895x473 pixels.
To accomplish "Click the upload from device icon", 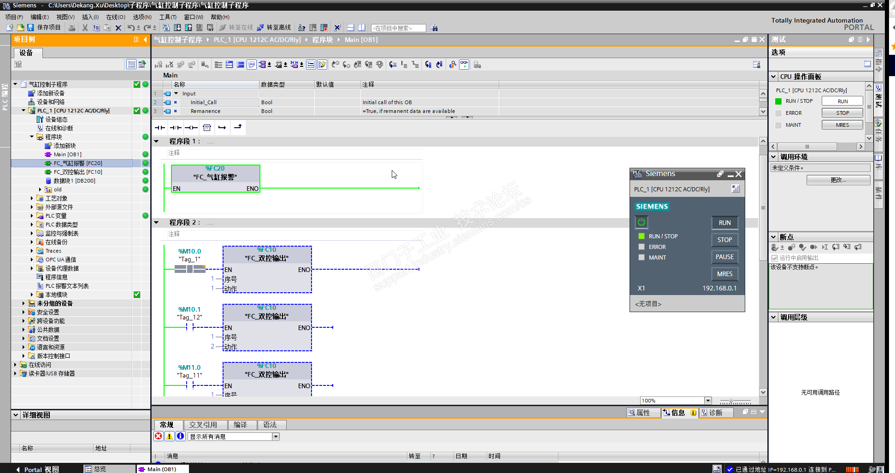I will click(188, 28).
